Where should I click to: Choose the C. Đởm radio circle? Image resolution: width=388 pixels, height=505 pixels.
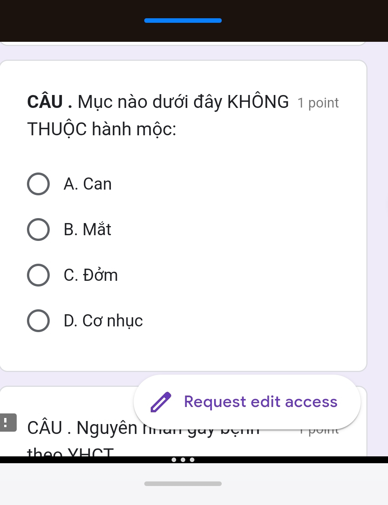click(38, 275)
